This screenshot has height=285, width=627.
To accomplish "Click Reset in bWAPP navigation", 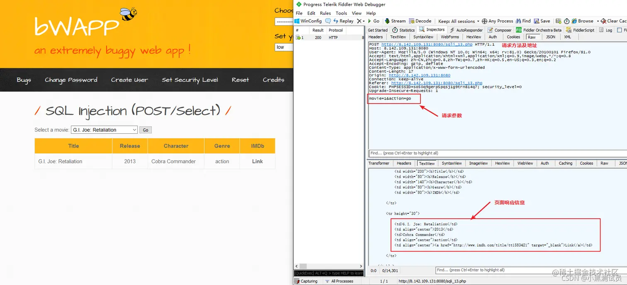I will (x=241, y=80).
